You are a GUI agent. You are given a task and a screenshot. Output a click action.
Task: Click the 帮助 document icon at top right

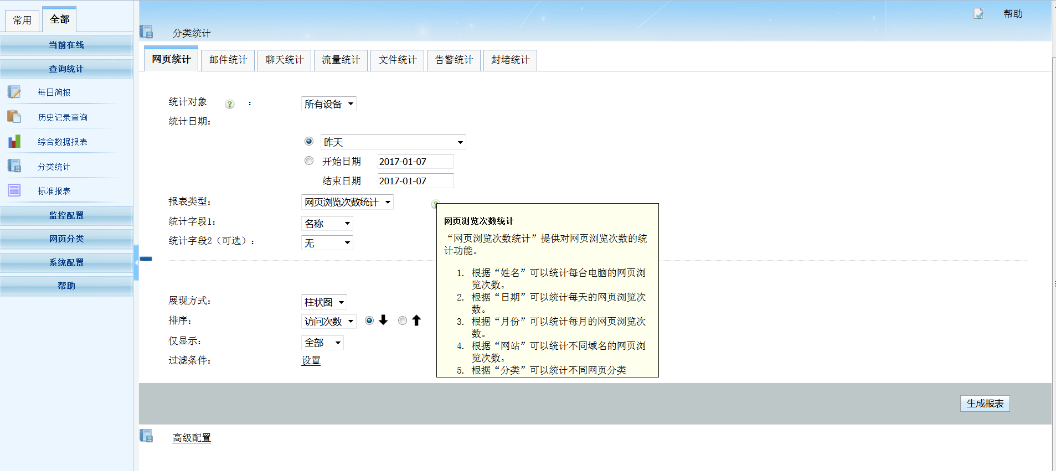978,14
